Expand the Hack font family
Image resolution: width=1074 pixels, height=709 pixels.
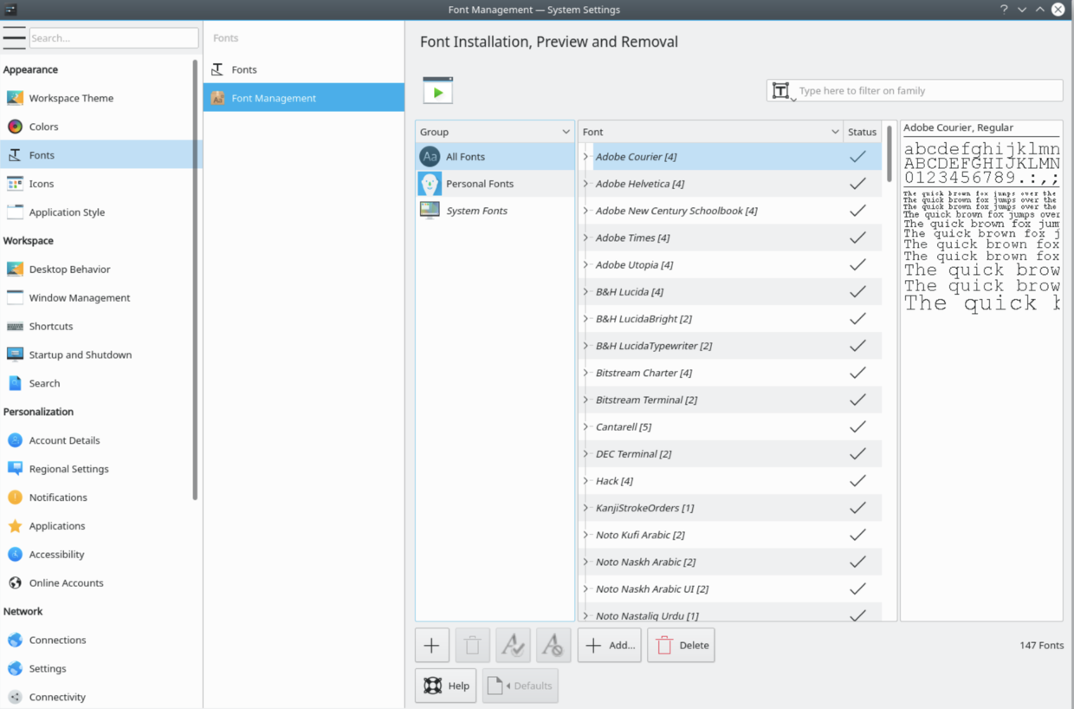coord(586,481)
